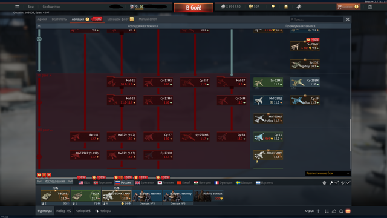Open the Магазин shop

348,7
